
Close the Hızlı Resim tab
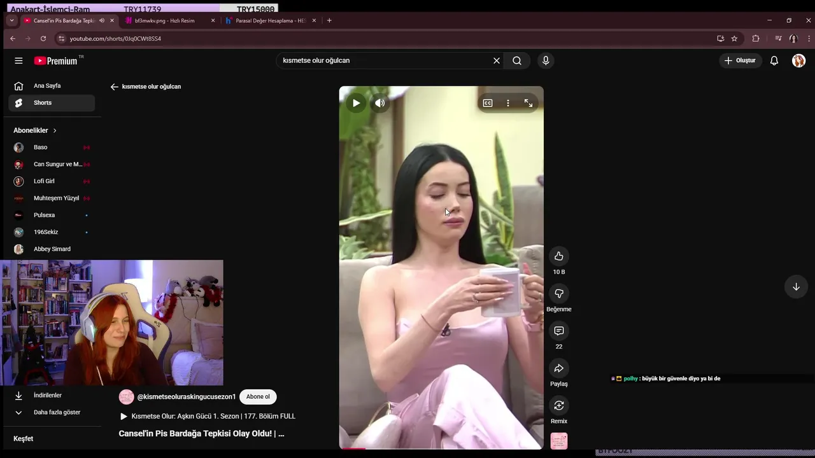213,20
